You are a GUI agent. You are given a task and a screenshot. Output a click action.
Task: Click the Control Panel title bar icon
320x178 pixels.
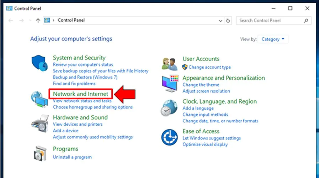(9, 9)
